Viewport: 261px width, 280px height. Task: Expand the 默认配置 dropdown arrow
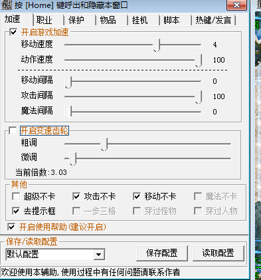tap(98, 255)
